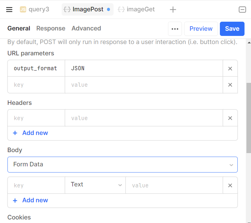Click the Preview button
This screenshot has height=223, width=251.
[201, 29]
